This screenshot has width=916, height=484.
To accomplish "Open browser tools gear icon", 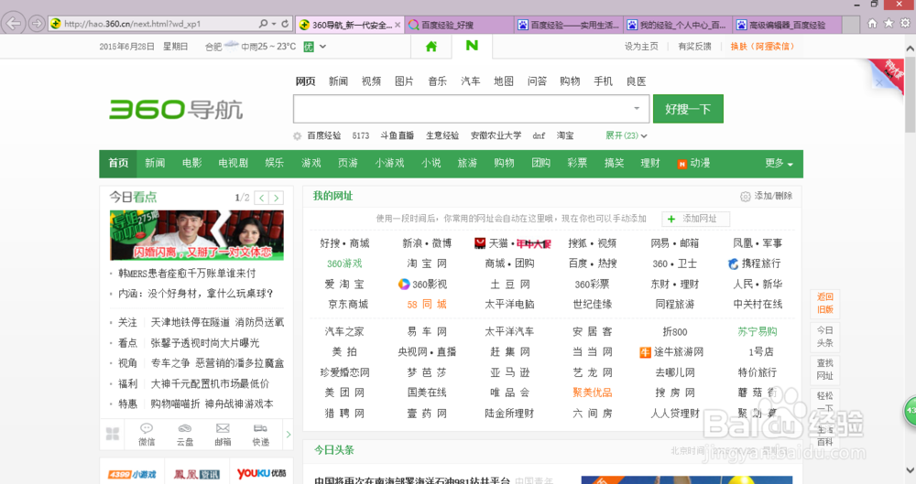I will pos(905,24).
